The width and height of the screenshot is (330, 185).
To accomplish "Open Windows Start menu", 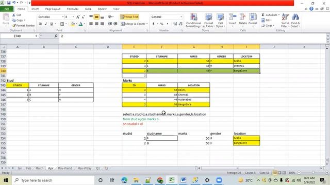I will pyautogui.click(x=6, y=180).
